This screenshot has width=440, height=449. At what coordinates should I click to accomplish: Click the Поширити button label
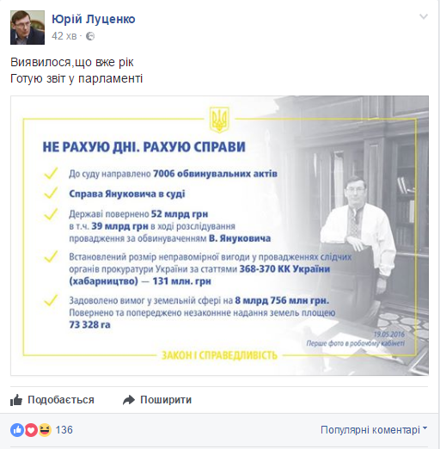point(166,400)
